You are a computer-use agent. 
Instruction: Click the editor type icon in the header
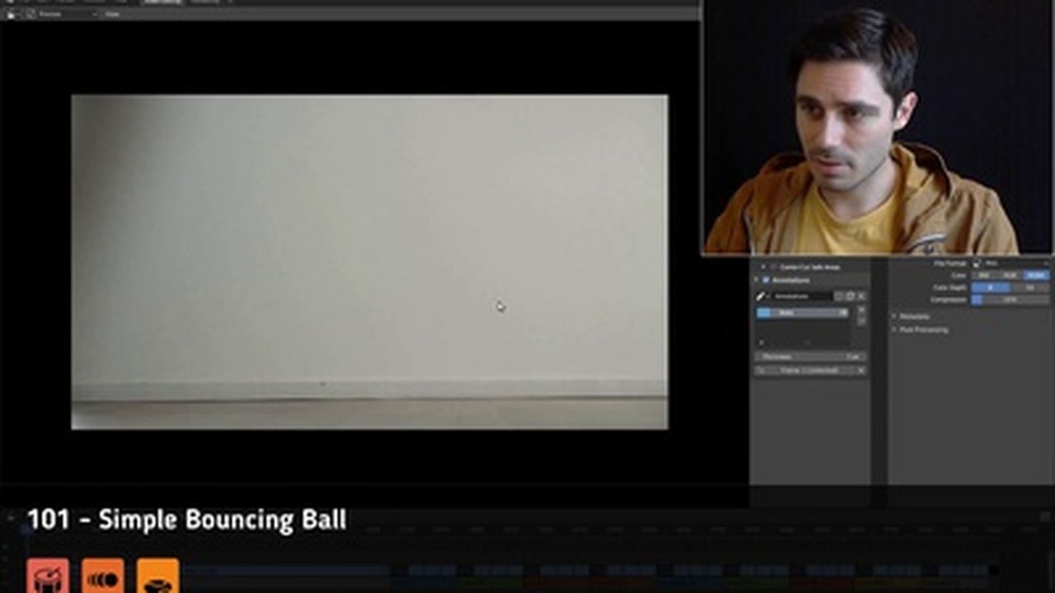[x=12, y=14]
